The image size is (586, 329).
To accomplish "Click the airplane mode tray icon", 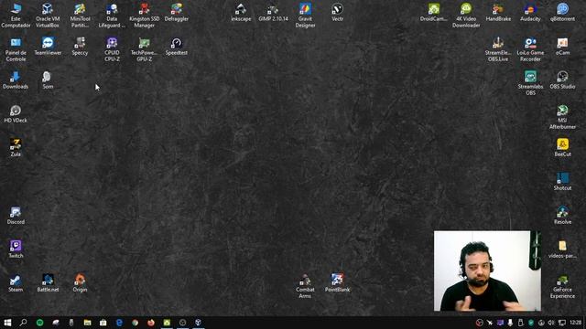I will click(490, 323).
